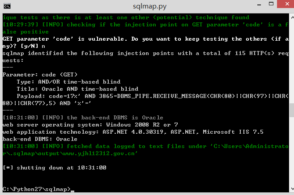The height and width of the screenshot is (195, 294).
Task: Click the 'Payload:' label in output
Action: pyautogui.click(x=31, y=96)
